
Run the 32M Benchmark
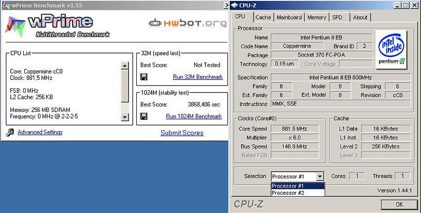198,77
